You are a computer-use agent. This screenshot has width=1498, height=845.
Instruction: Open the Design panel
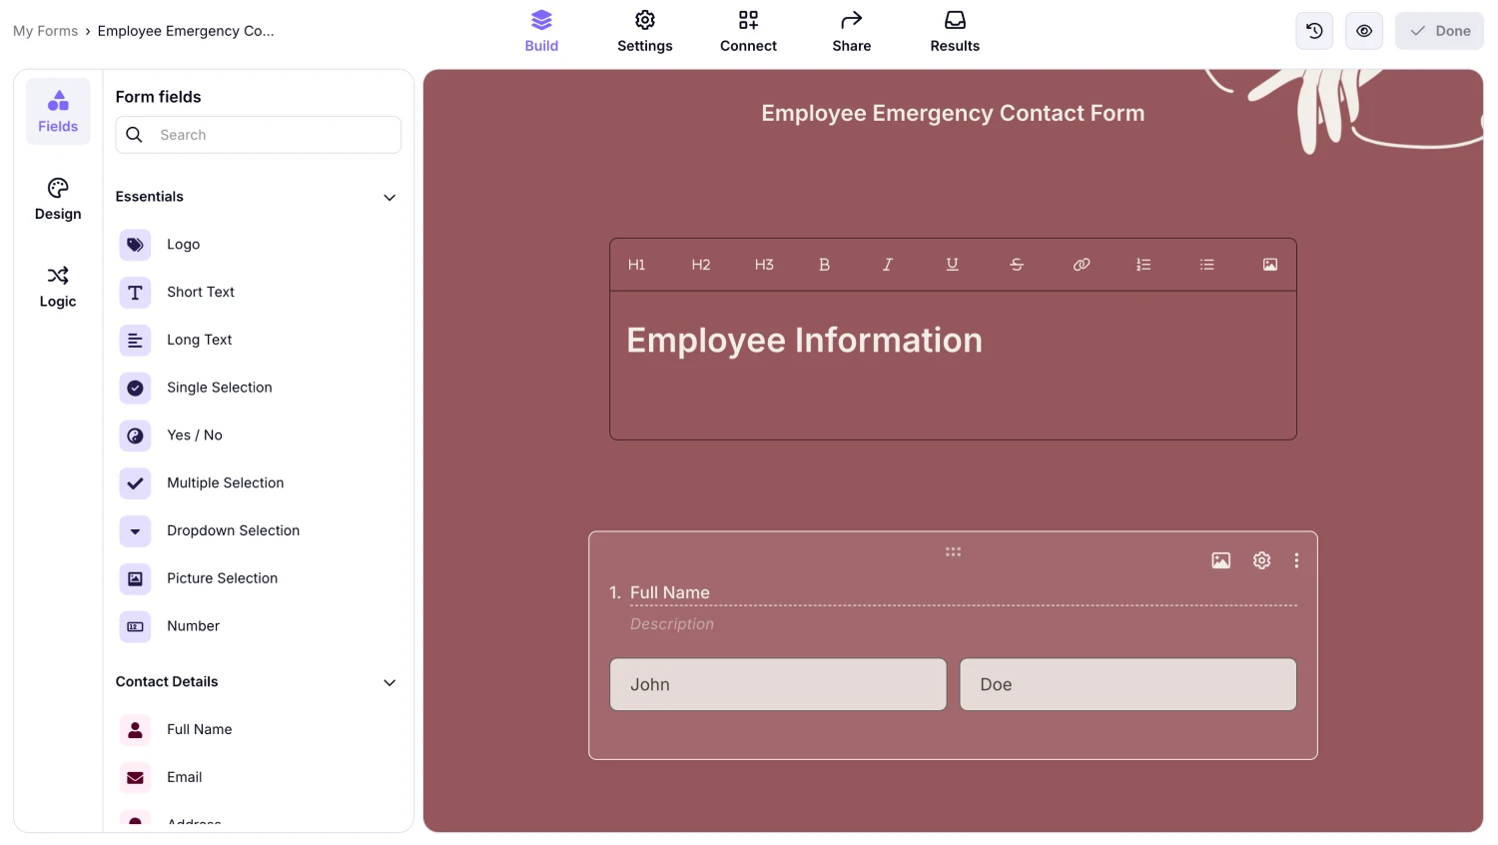pyautogui.click(x=57, y=199)
